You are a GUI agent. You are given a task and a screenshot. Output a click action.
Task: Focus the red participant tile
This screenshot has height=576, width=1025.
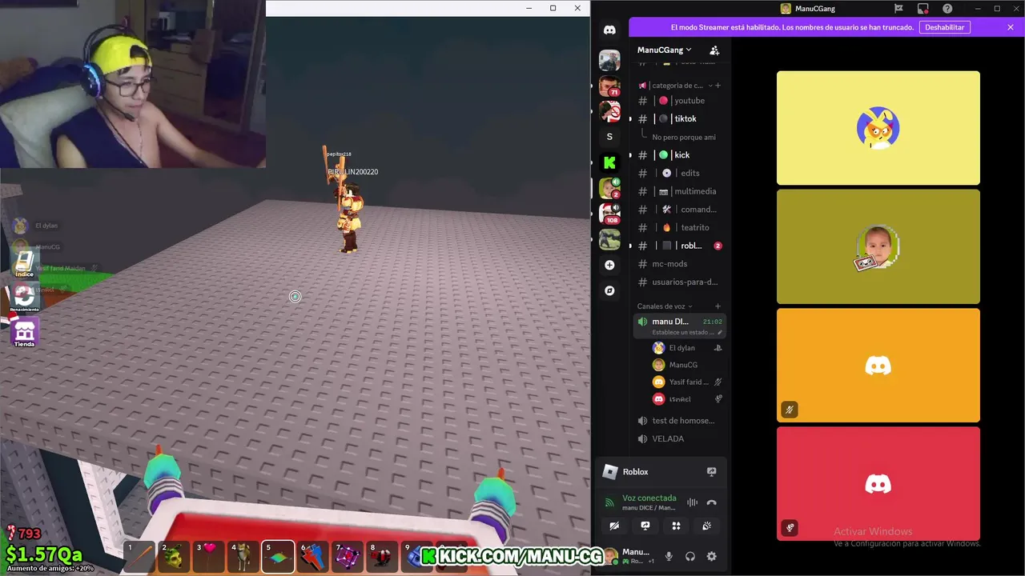point(878,484)
